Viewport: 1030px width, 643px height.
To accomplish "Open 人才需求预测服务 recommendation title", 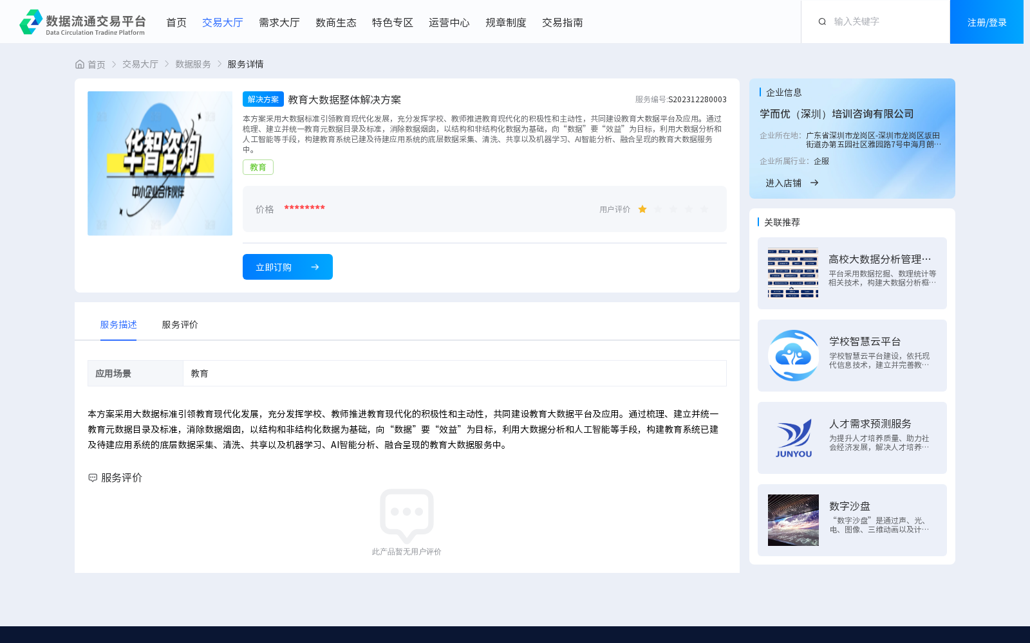I will tap(870, 424).
